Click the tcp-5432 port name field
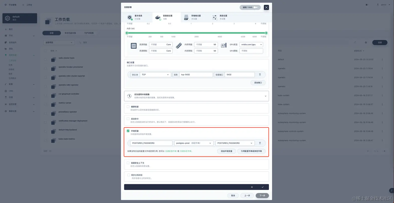Viewport: 394px width, 203px height. click(x=196, y=75)
